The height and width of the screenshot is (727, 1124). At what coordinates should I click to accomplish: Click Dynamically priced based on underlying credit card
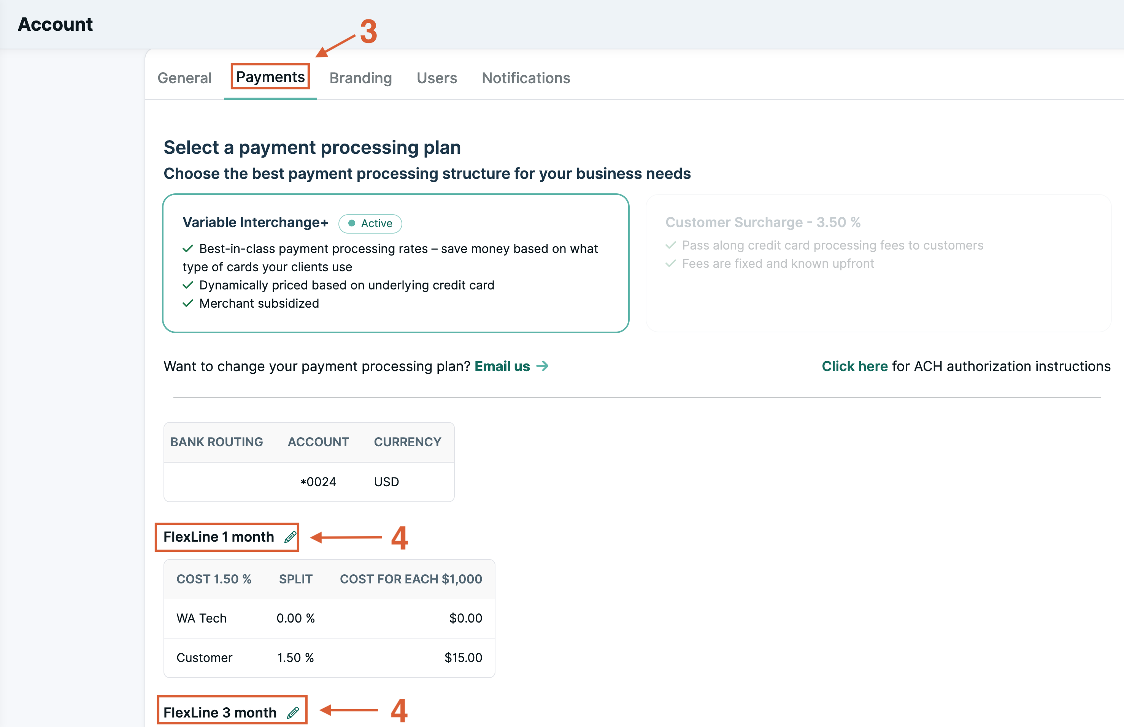click(347, 285)
